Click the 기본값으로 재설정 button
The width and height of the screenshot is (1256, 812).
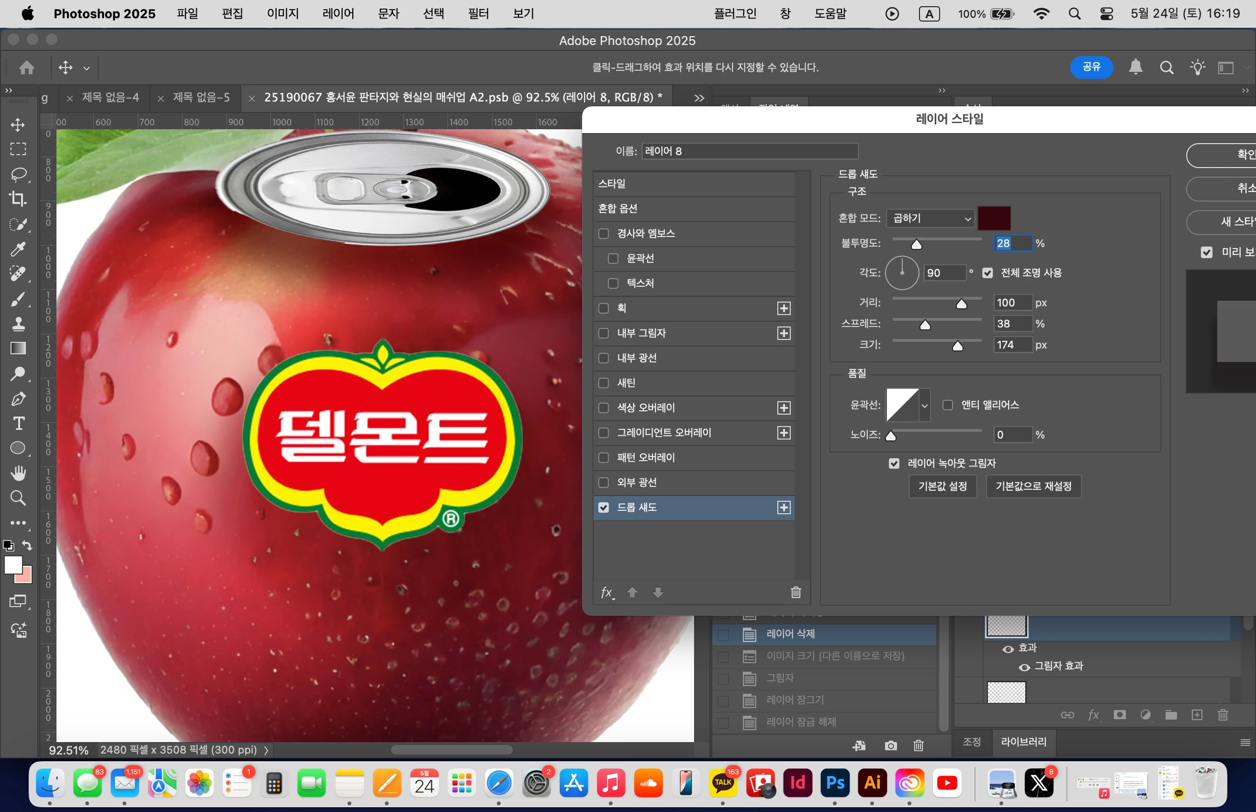1032,486
